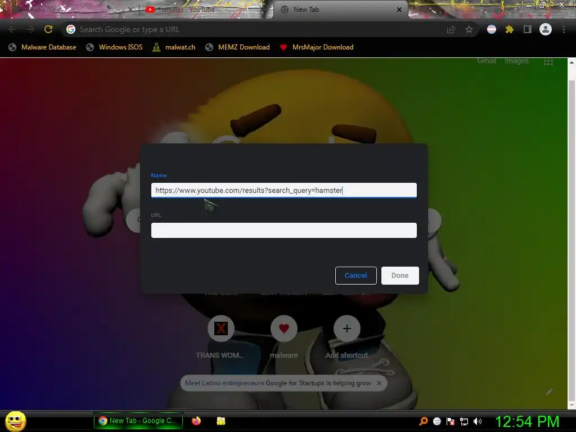Click the round white tray icon
Screen dimensions: 576x432
click(x=436, y=421)
